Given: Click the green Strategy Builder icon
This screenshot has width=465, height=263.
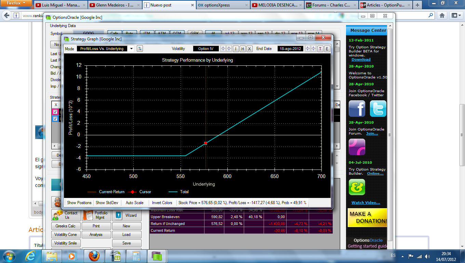Looking at the screenshot, I should 357,187.
